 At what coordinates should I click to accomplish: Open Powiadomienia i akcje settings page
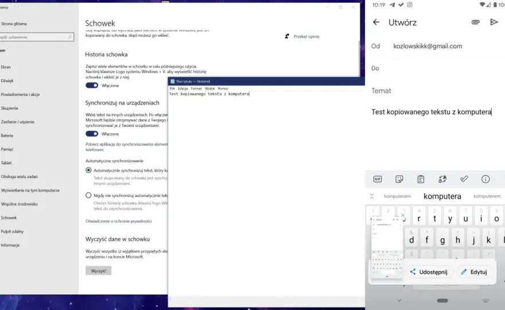20,94
